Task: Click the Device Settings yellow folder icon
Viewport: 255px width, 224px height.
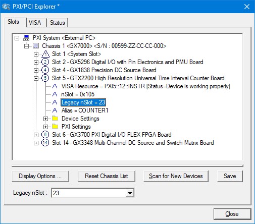Action: (55, 118)
